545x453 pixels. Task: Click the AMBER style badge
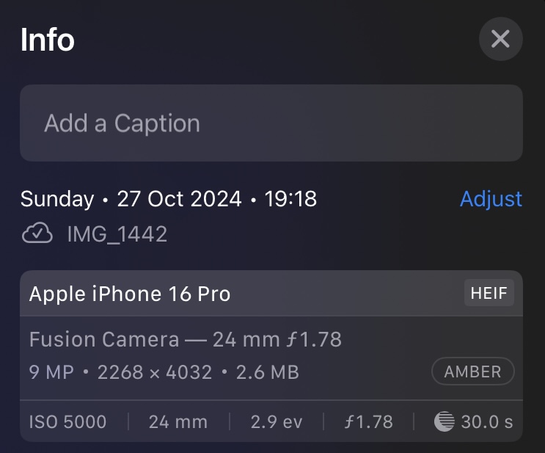pos(473,372)
